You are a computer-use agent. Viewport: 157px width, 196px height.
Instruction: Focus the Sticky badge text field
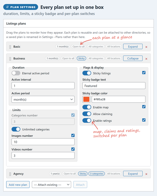pyautogui.click(x=114, y=86)
